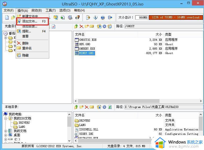
Task: Open the 工具(T) menu
Action: pos(51,10)
